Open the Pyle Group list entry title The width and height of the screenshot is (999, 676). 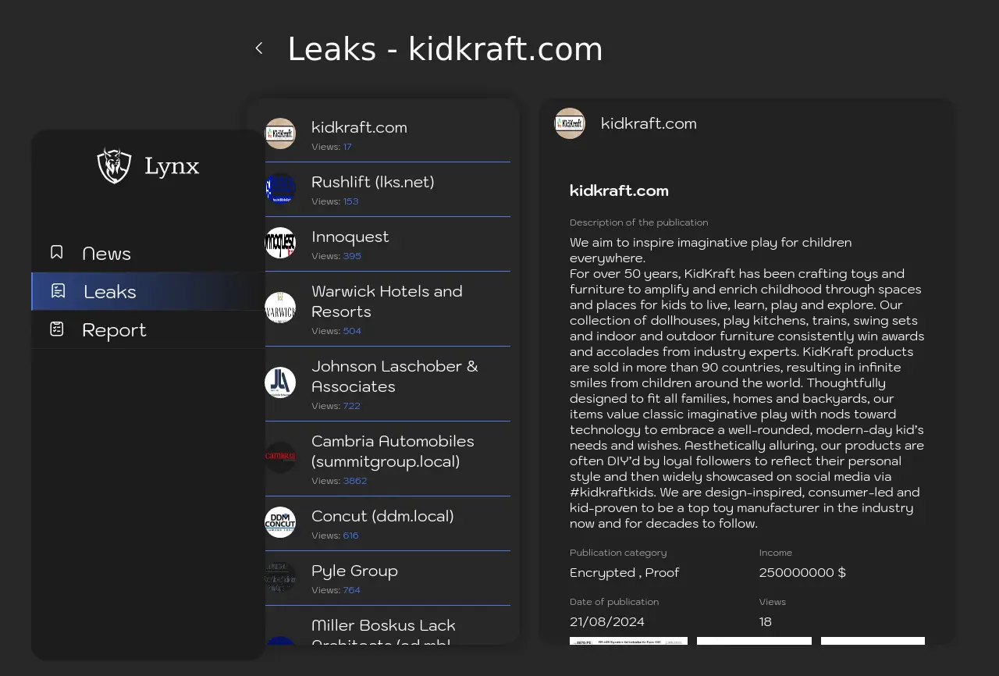[354, 571]
